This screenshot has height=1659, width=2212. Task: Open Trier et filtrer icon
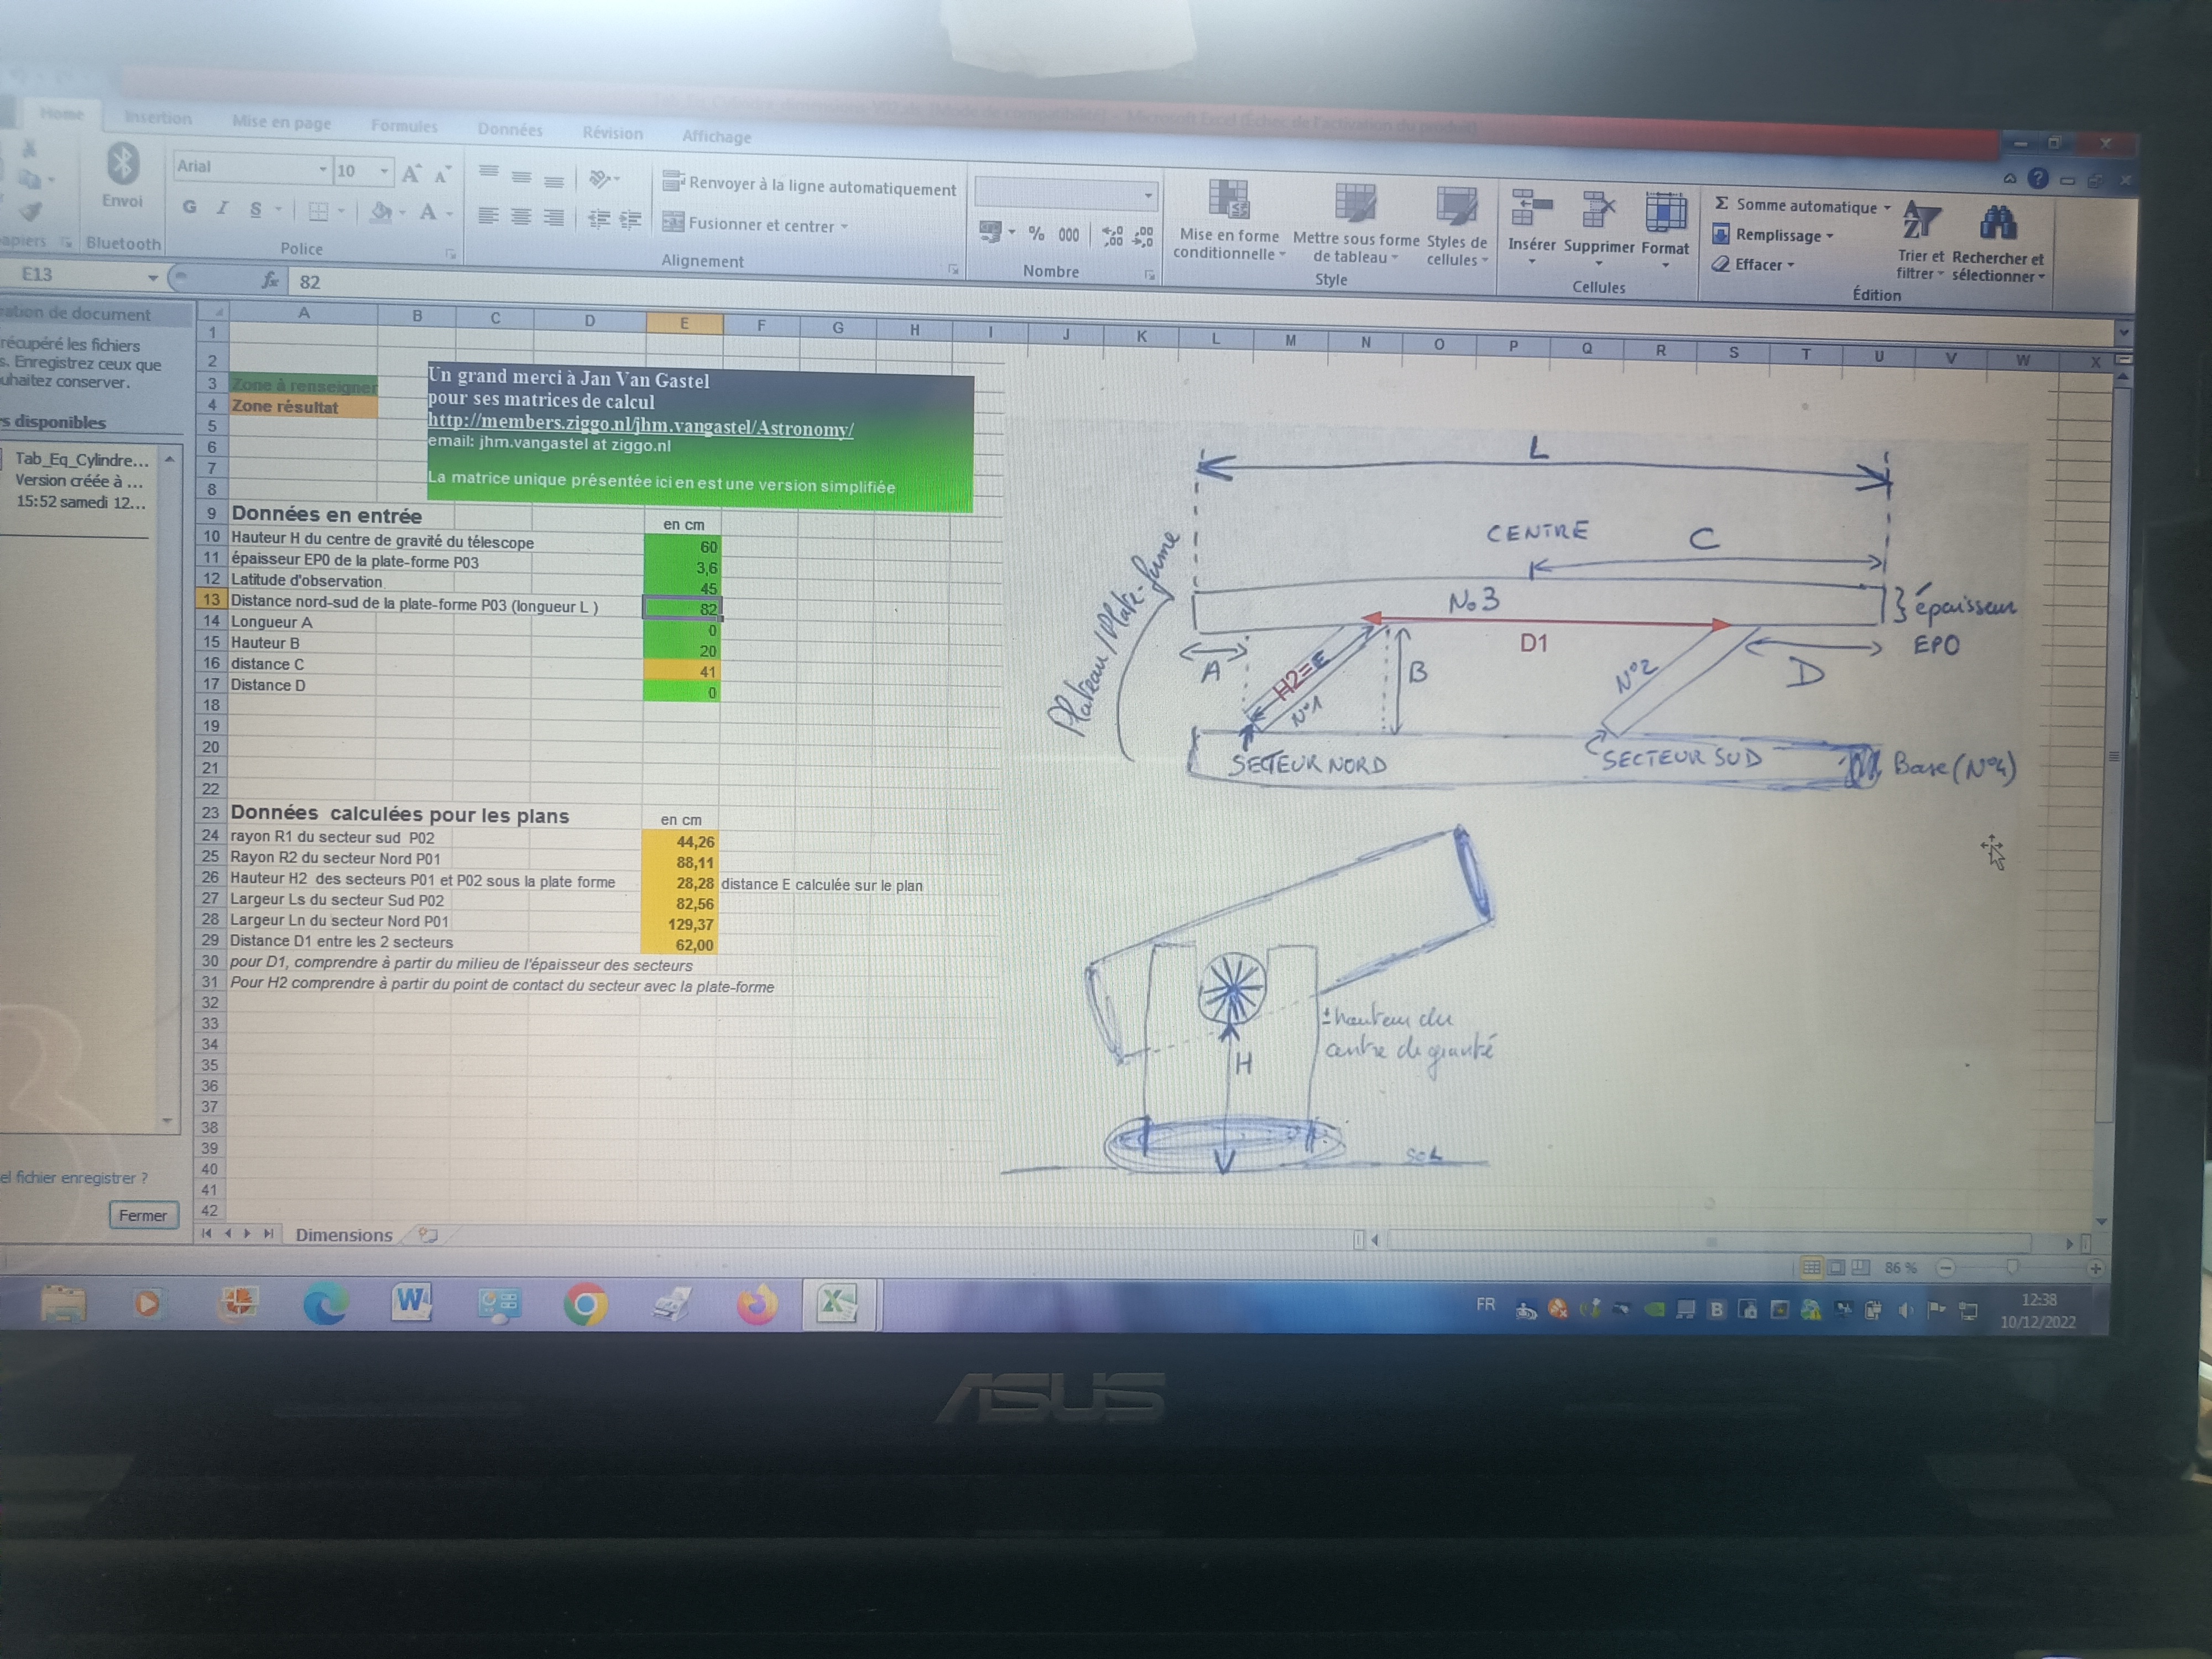click(x=1921, y=220)
